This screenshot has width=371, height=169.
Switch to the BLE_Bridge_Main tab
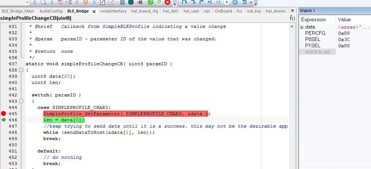(18, 11)
